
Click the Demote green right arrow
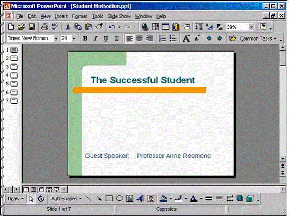(219, 39)
